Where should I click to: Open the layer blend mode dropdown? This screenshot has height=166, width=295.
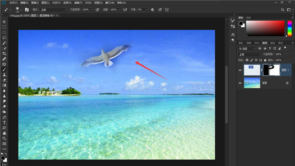250,54
